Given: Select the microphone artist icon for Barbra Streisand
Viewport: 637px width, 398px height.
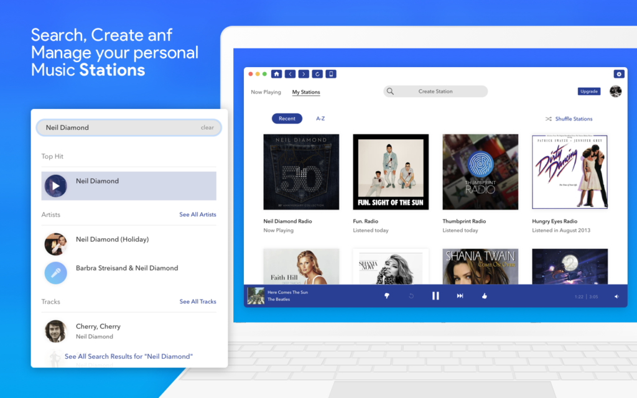Looking at the screenshot, I should pyautogui.click(x=55, y=273).
